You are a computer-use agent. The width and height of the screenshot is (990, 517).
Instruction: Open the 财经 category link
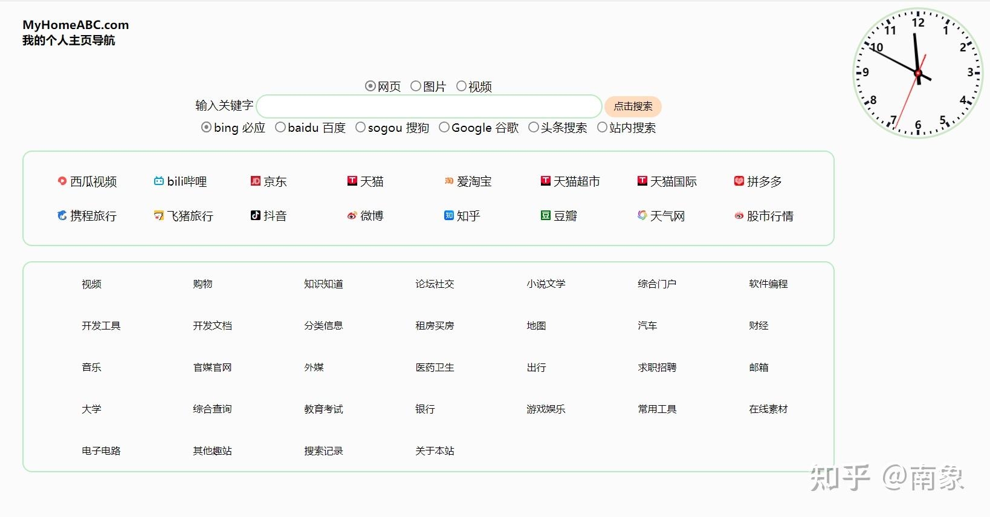coord(759,325)
